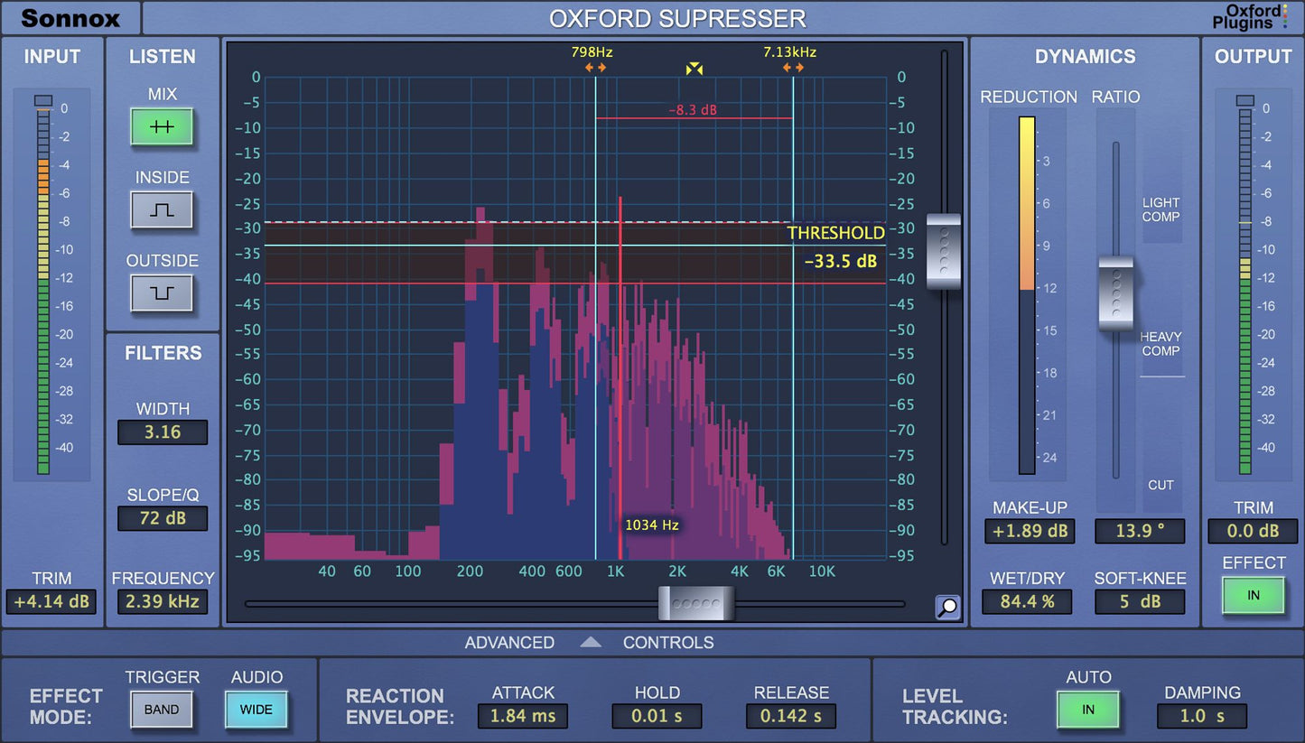Click the threshold vertical slider handle

pos(944,251)
